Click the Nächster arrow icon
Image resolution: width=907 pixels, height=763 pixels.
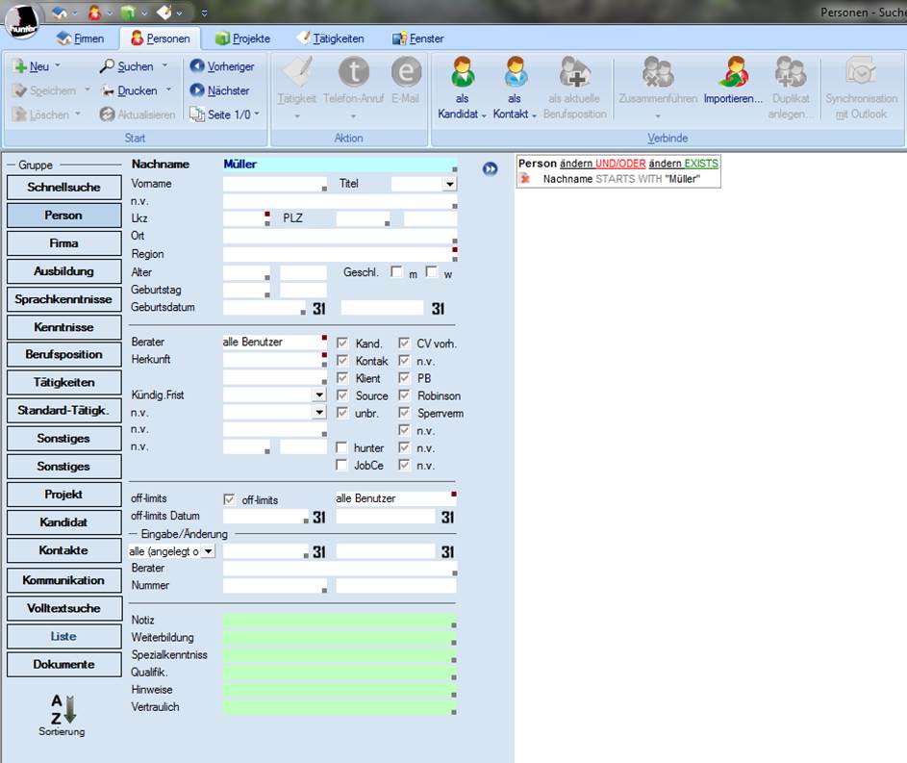pos(197,90)
